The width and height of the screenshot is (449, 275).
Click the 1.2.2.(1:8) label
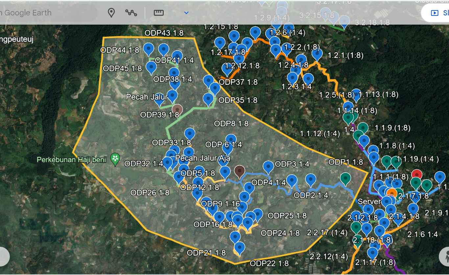pos(301,47)
